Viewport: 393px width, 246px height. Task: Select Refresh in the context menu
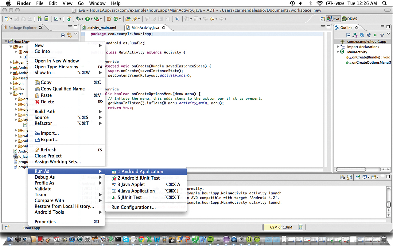[x=67, y=150]
